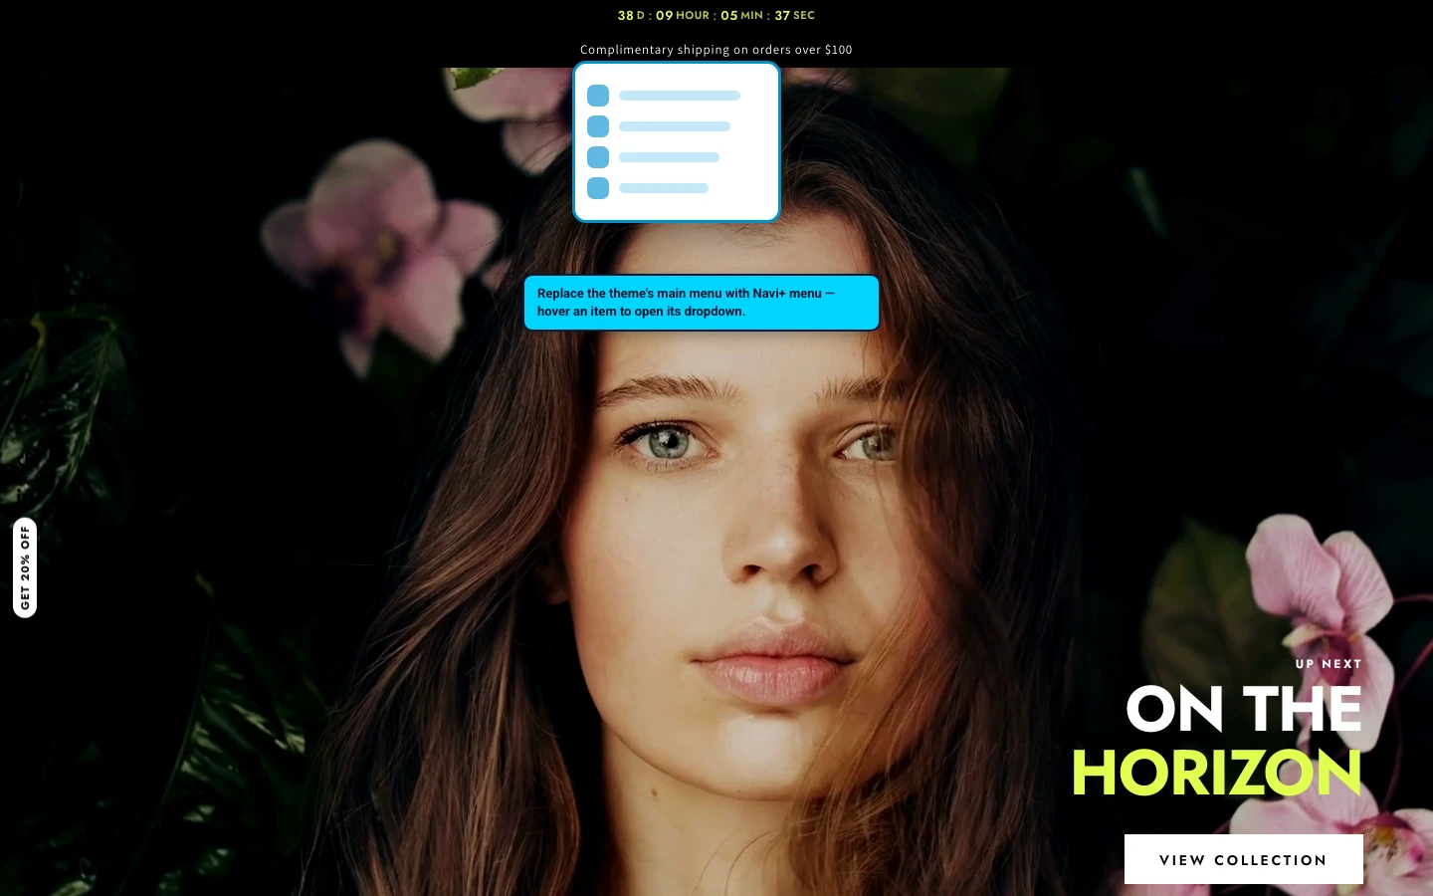Click the 'UP NEXT' label
This screenshot has height=896, width=1433.
[x=1329, y=664]
